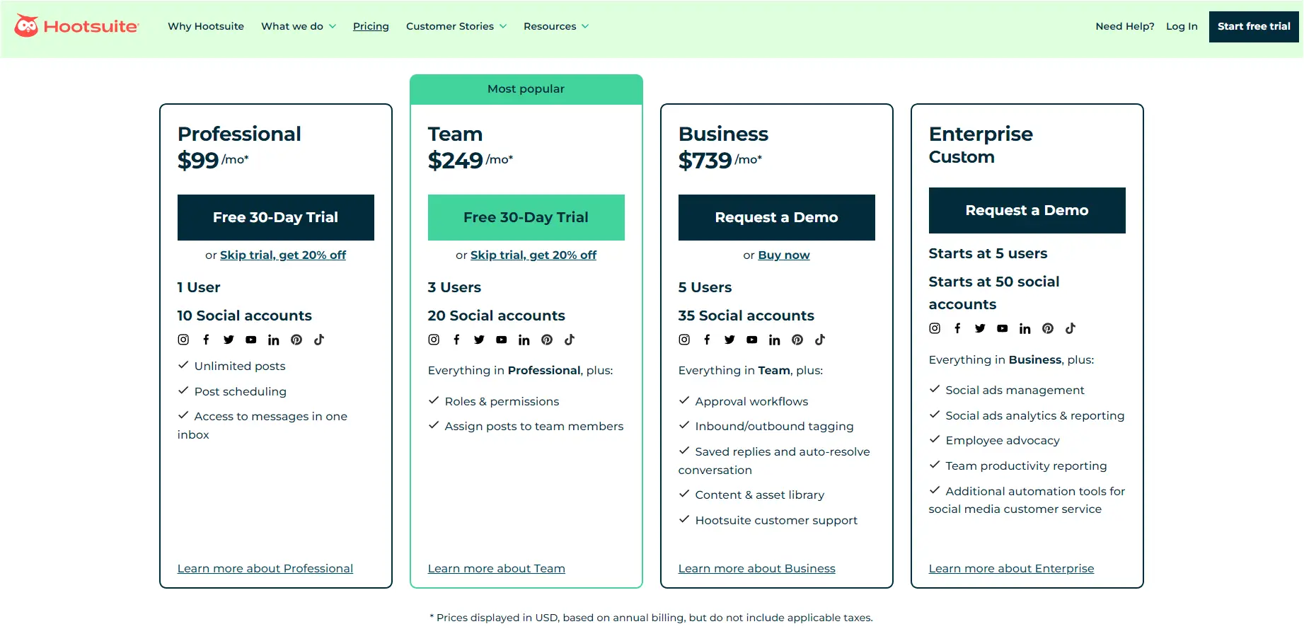The image size is (1304, 641).
Task: Click TikTok icon in Team plan
Action: click(570, 340)
